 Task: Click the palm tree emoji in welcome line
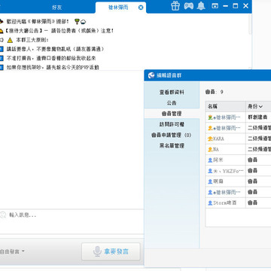point(77,22)
